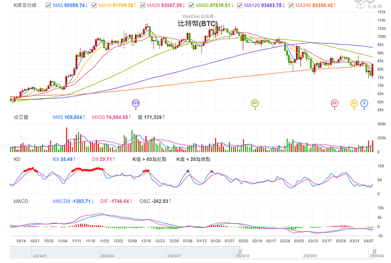The height and width of the screenshot is (263, 391).
Task: Click the 量 171,339 volume value
Action: coord(151,117)
